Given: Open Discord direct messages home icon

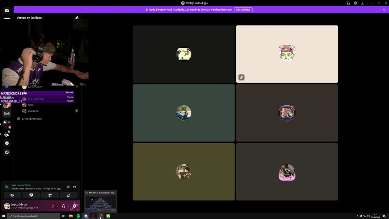Looking at the screenshot, I should pos(7,11).
